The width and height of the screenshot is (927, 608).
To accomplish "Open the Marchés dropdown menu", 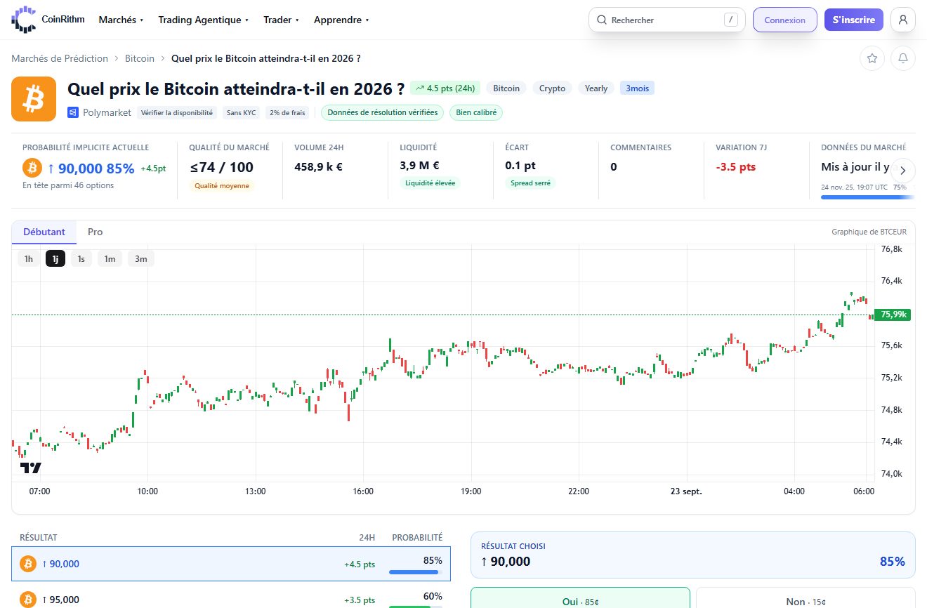I will pos(121,20).
